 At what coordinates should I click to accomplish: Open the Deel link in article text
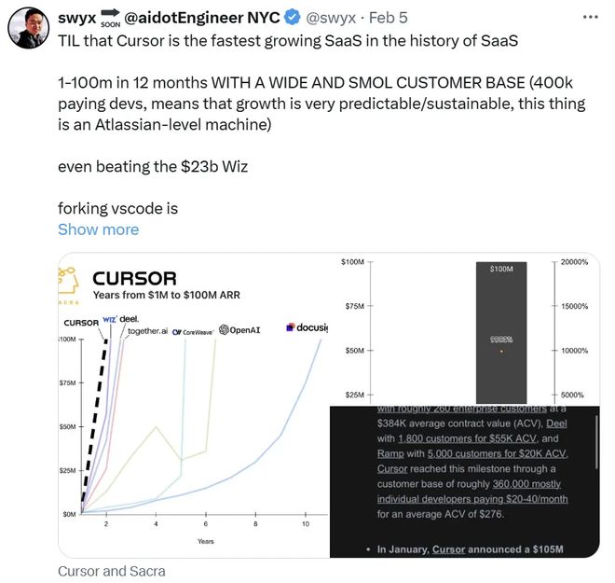(556, 423)
